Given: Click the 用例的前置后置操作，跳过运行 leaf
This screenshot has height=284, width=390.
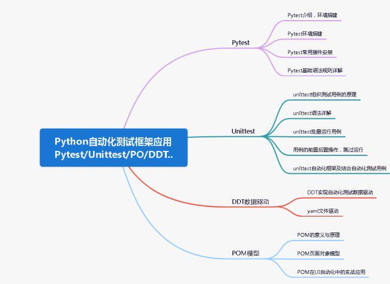Looking at the screenshot, I should (328, 150).
